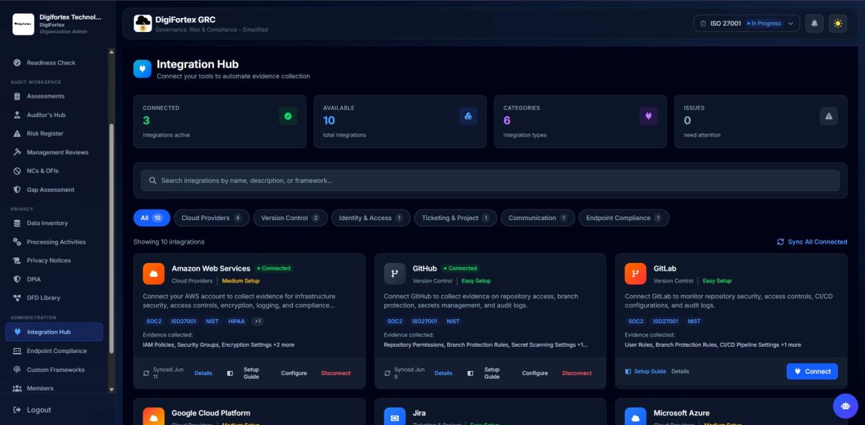Open Assessments in sidebar
The width and height of the screenshot is (865, 425).
click(54, 96)
